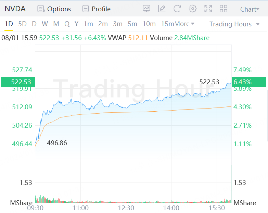
Task: Refresh the NVDA chart
Action: 177,9
